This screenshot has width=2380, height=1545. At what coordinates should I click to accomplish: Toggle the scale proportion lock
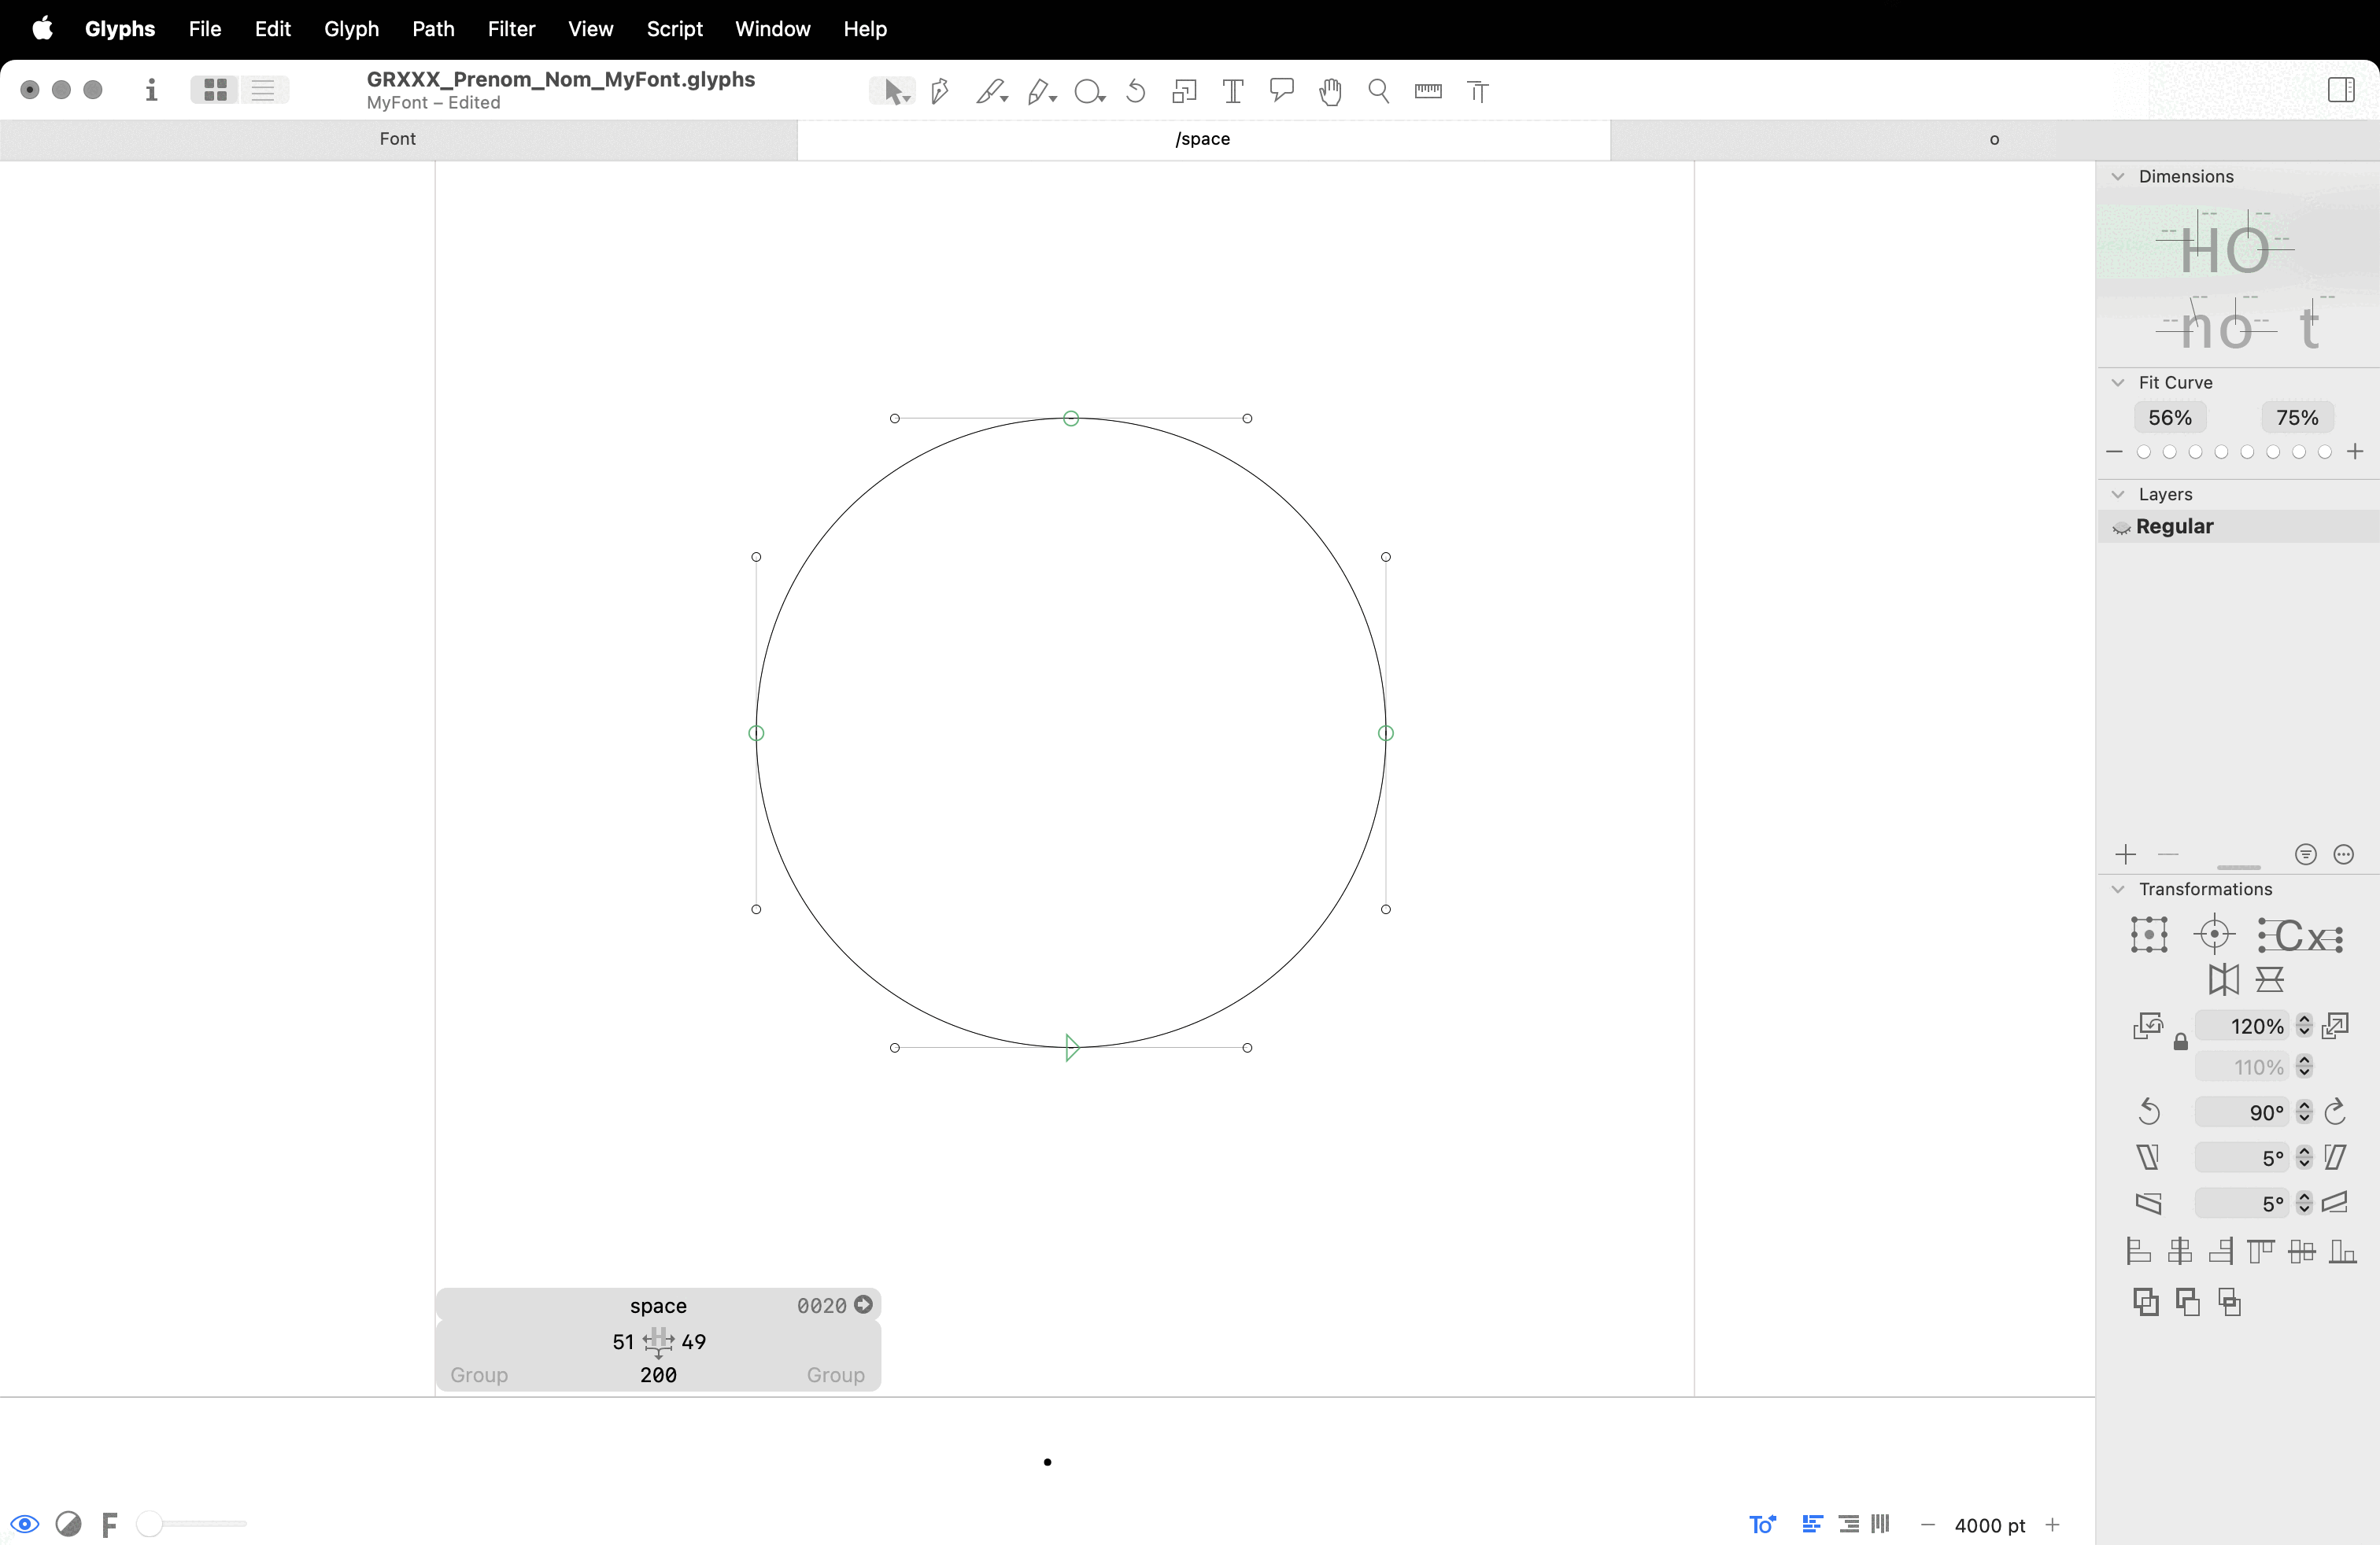click(2181, 1043)
